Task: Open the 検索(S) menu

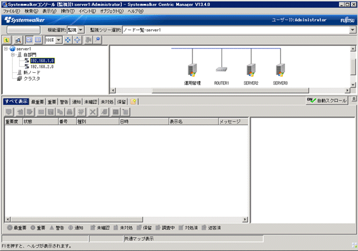Action: pos(31,11)
